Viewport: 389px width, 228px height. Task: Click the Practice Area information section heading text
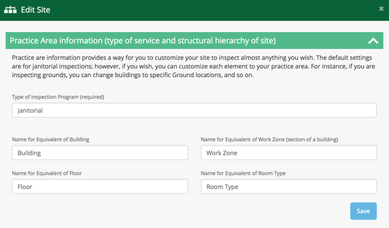(x=143, y=41)
